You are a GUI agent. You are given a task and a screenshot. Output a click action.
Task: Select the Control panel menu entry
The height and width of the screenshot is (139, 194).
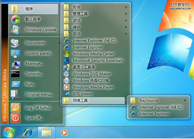tap(39, 53)
